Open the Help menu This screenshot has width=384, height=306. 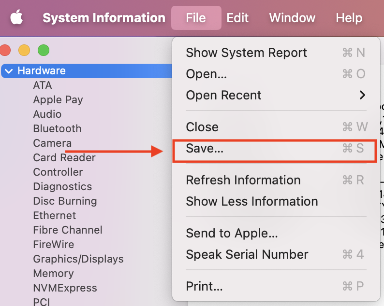click(349, 18)
